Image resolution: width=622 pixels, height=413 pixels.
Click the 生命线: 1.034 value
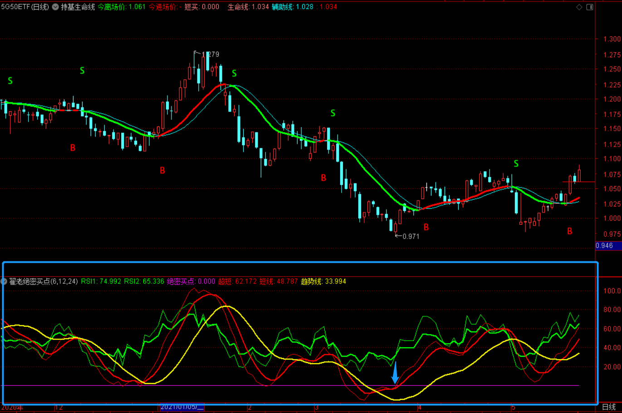[x=248, y=7]
